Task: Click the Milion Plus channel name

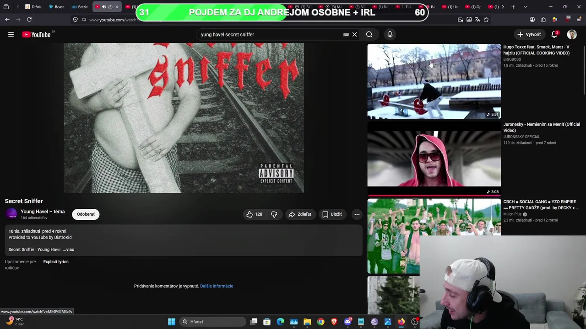Action: pos(512,214)
